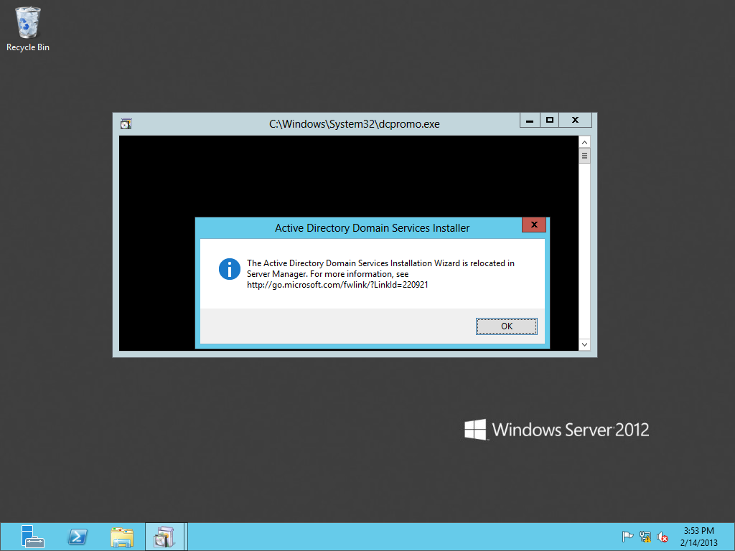This screenshot has height=551, width=735.
Task: Click the muted volume speaker tray icon
Action: coord(663,537)
